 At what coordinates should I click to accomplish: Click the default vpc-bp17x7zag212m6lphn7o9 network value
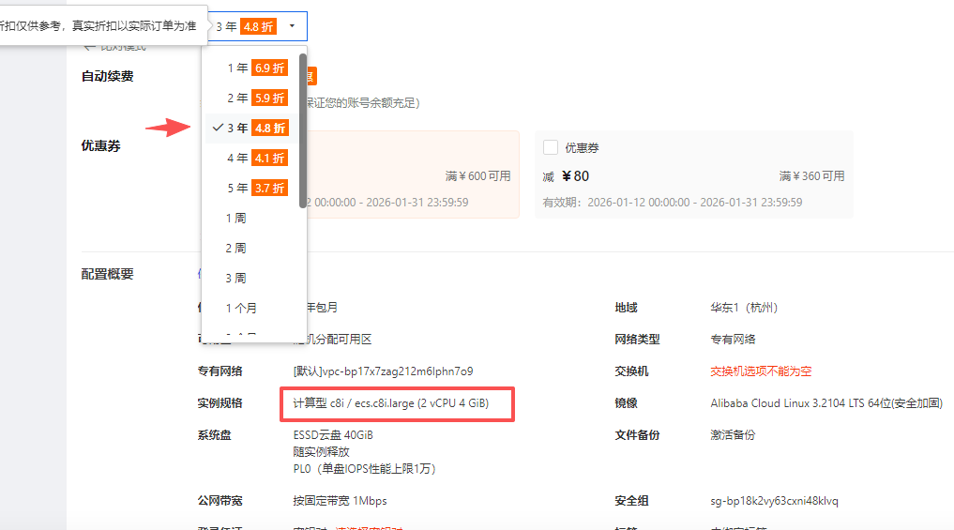point(383,371)
